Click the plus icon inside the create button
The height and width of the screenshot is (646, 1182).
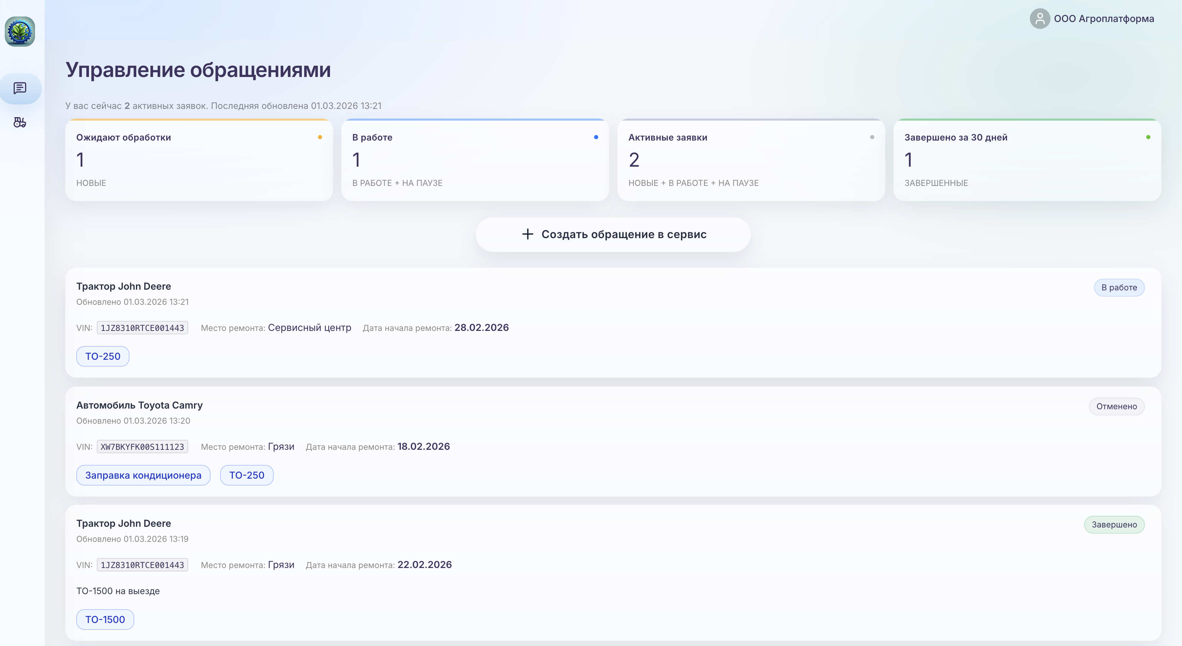click(x=527, y=234)
